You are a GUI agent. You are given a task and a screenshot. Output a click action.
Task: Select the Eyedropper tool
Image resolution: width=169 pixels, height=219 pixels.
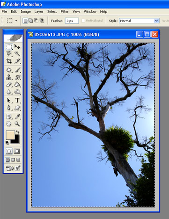pos(17,117)
